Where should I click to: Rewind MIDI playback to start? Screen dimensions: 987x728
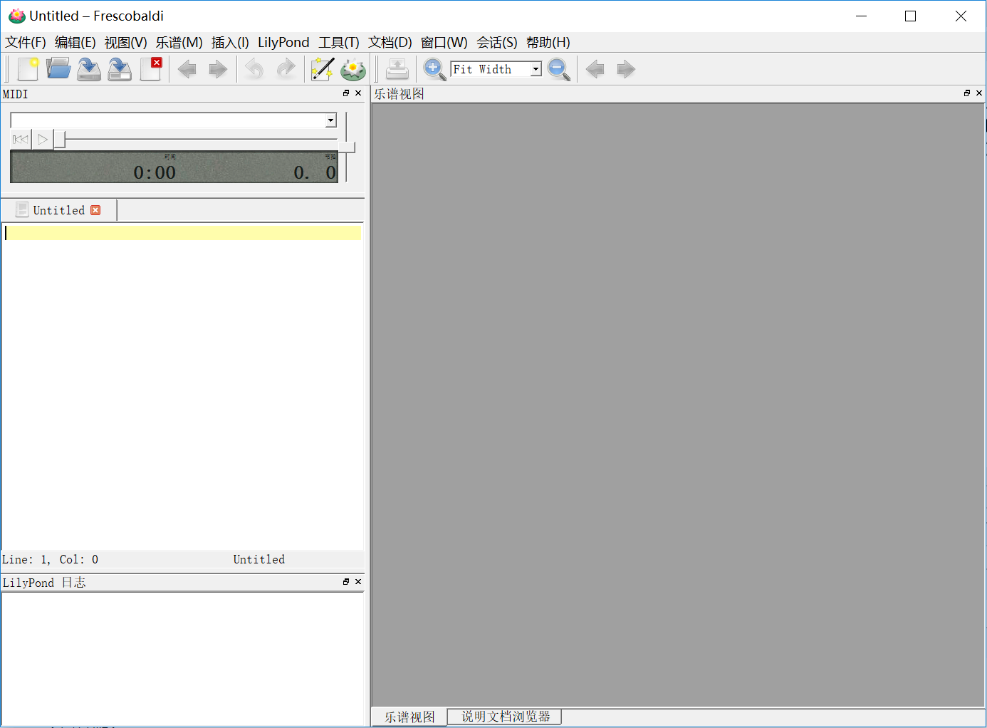(21, 140)
